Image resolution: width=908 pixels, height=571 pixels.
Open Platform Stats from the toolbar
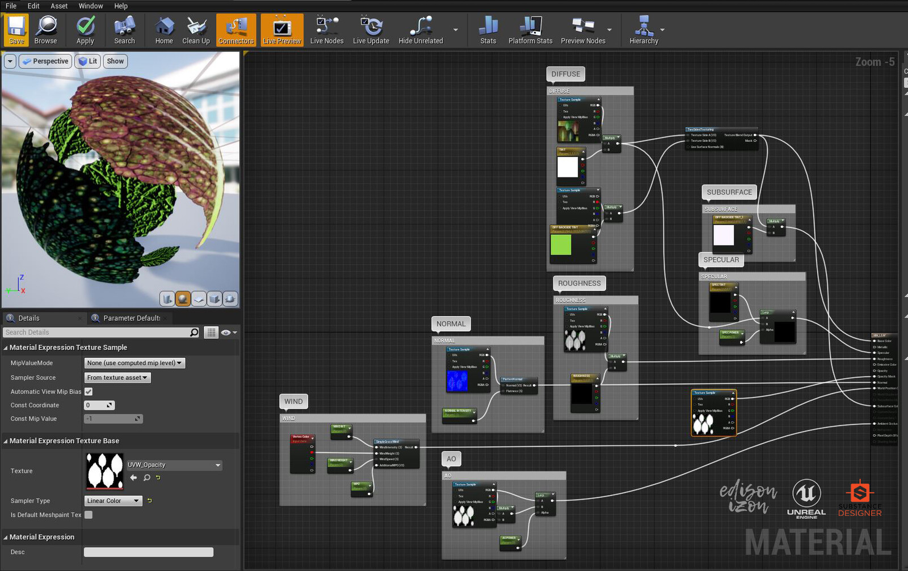[529, 29]
